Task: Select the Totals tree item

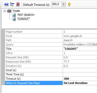Action: (x=16, y=11)
